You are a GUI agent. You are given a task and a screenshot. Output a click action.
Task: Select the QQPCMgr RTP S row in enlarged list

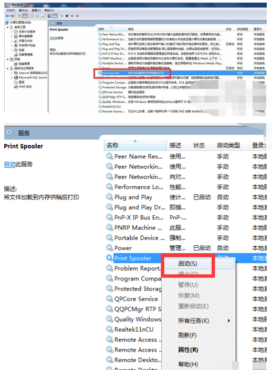(133, 308)
